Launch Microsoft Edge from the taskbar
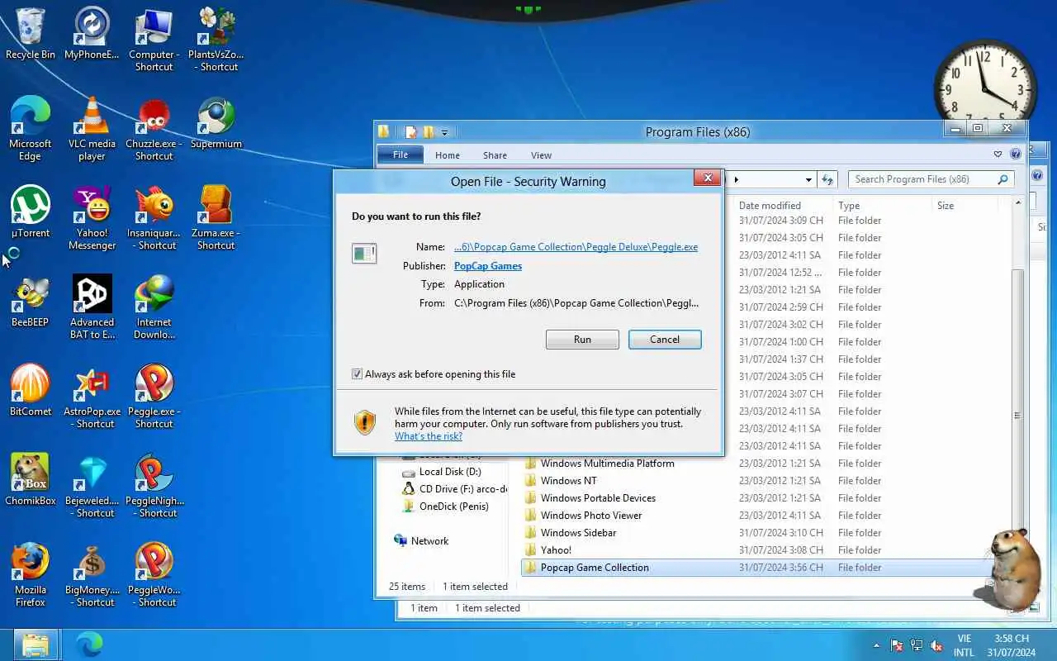Screen dimensions: 1057x661 (x=89, y=644)
